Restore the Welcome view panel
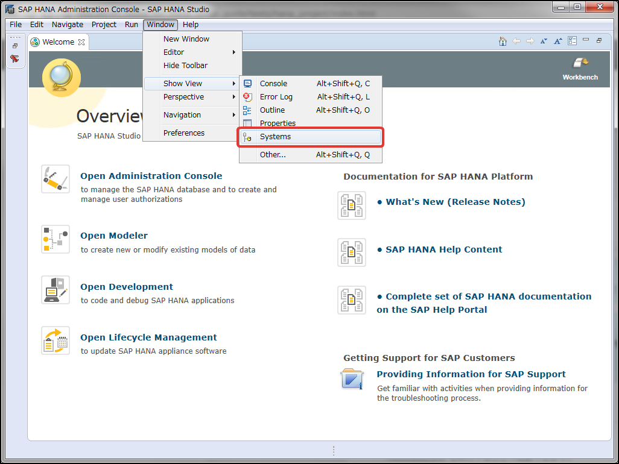Image resolution: width=619 pixels, height=464 pixels. pos(599,40)
